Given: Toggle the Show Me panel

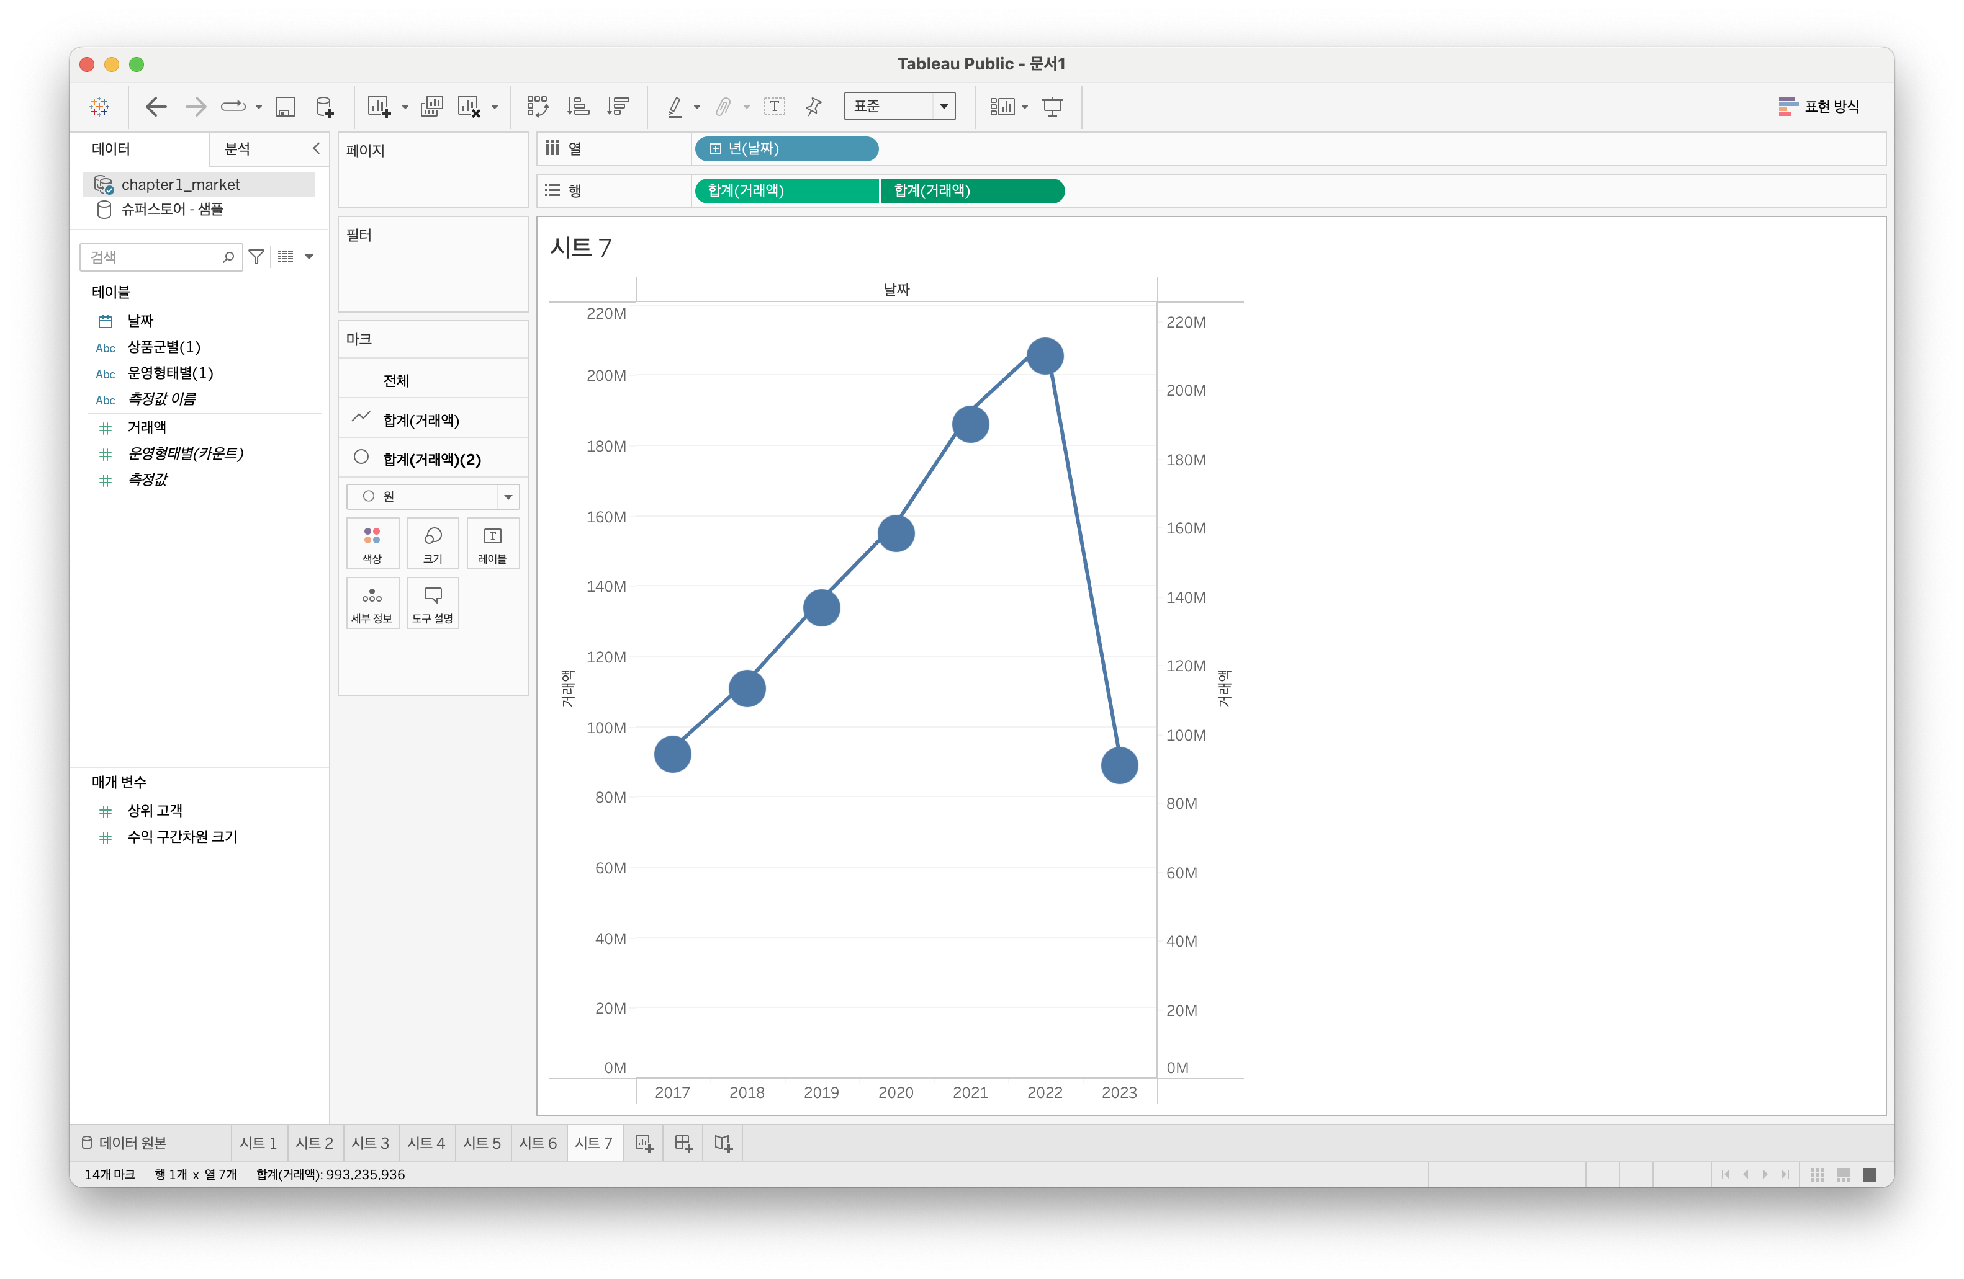Looking at the screenshot, I should (1819, 107).
